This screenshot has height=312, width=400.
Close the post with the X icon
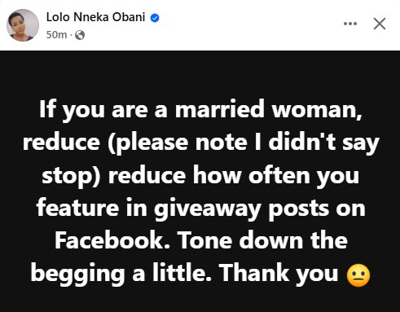tap(380, 24)
